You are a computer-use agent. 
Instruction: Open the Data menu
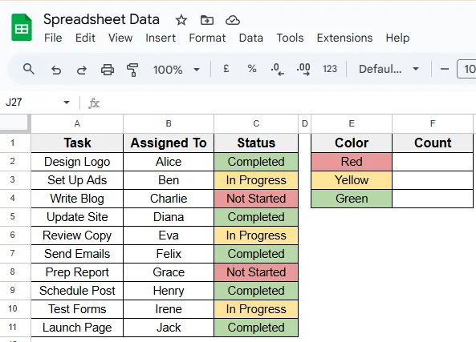click(x=251, y=38)
